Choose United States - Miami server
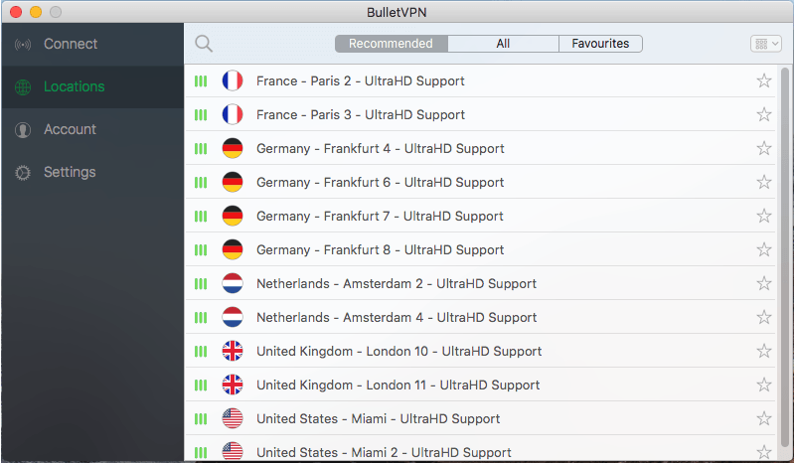The image size is (795, 463). pyautogui.click(x=378, y=419)
